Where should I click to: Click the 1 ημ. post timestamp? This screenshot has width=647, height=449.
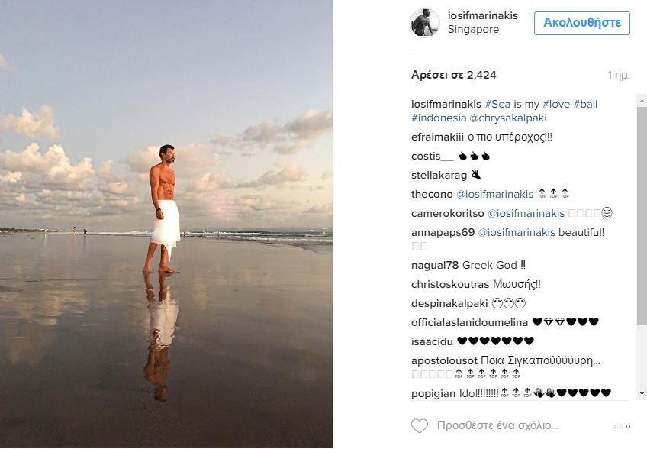coord(619,75)
